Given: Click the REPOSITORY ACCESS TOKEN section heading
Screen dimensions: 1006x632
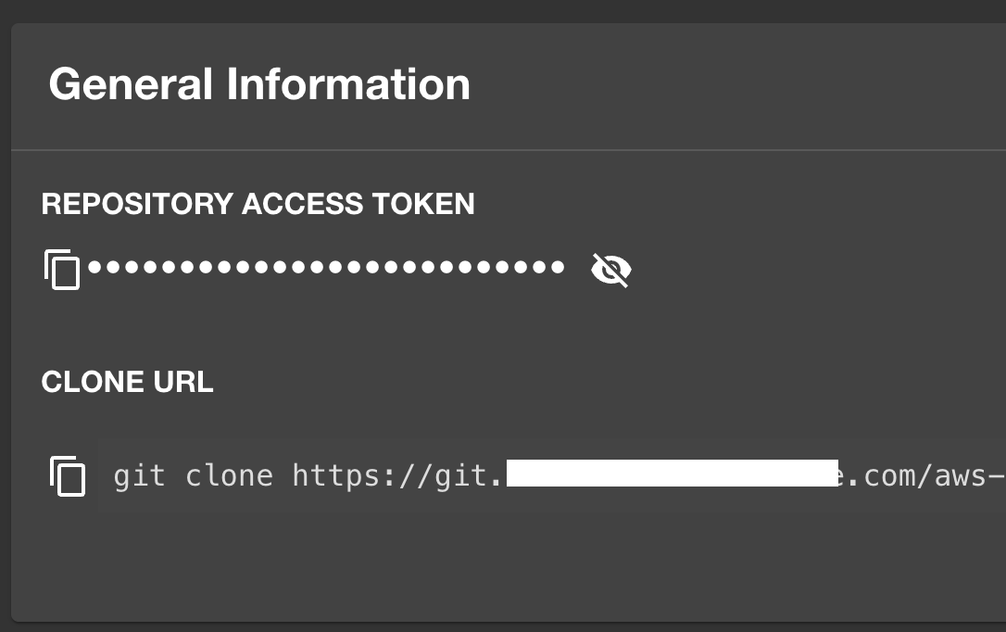Looking at the screenshot, I should (258, 204).
